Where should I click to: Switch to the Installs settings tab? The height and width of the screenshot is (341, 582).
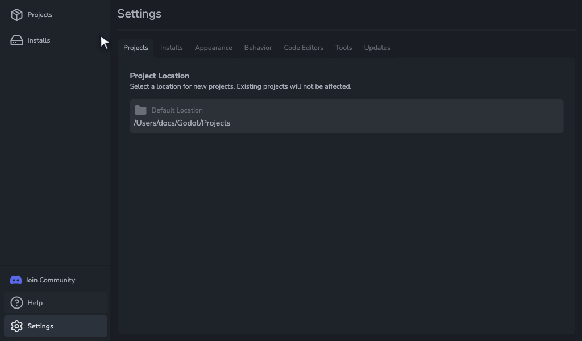tap(172, 48)
